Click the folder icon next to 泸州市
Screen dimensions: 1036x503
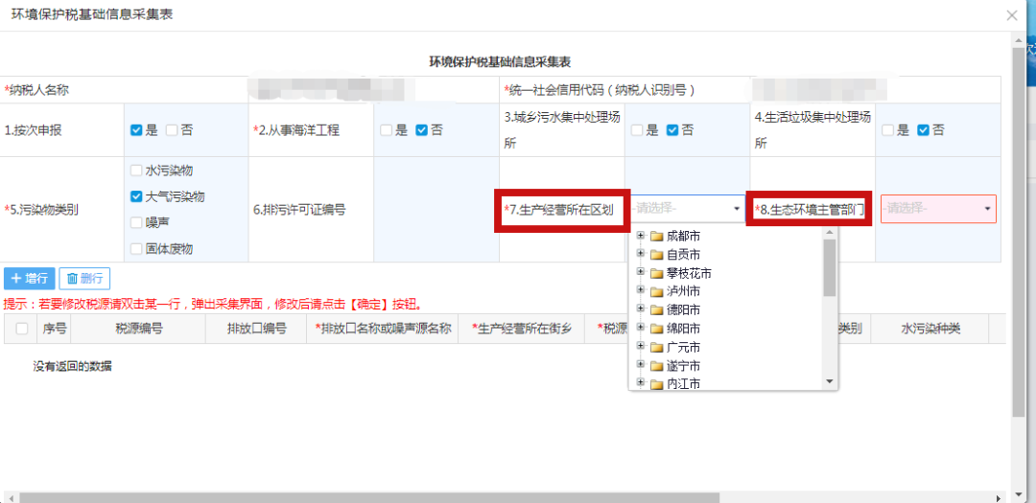pyautogui.click(x=657, y=291)
